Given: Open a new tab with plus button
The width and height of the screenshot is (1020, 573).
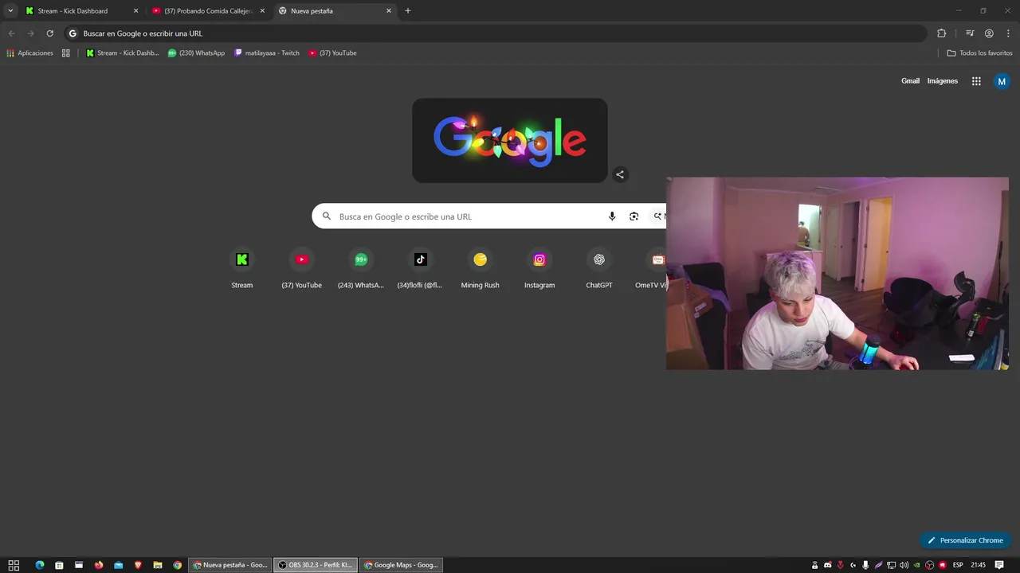Looking at the screenshot, I should [x=408, y=11].
